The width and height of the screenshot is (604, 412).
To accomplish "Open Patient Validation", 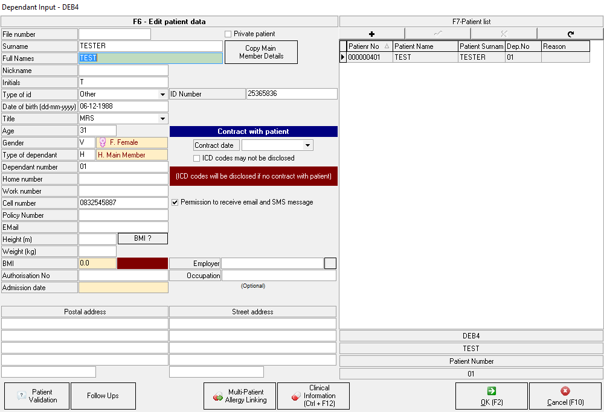I will pos(37,396).
